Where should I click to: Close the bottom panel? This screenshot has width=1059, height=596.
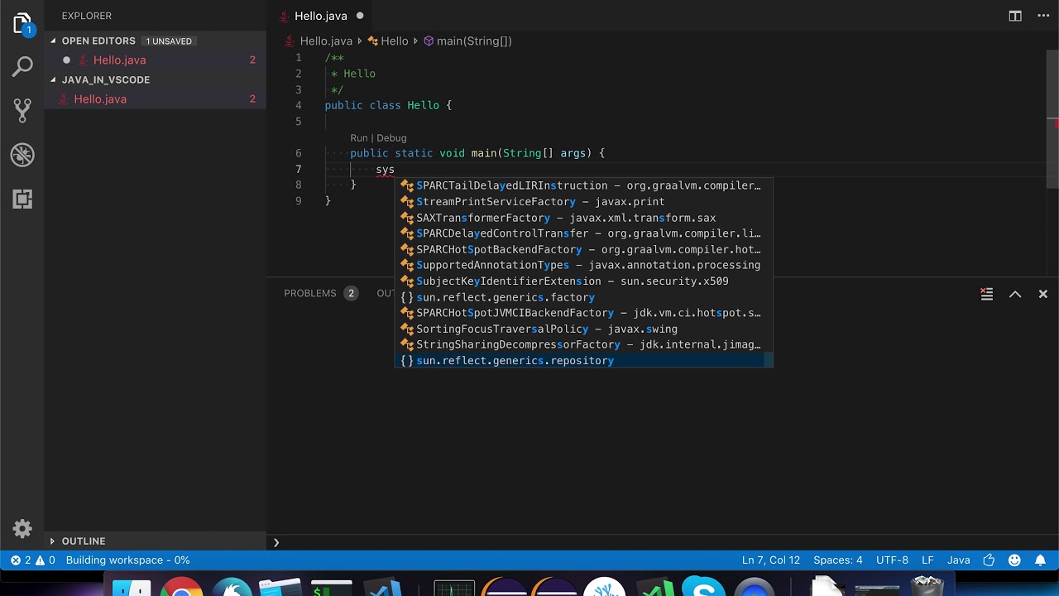point(1042,294)
